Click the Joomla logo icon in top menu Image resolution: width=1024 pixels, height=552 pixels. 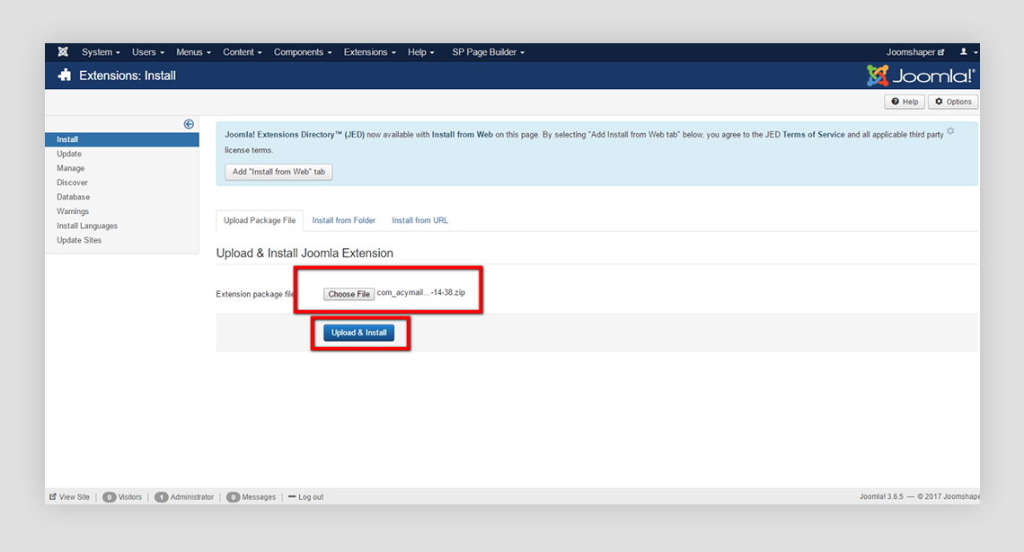(x=63, y=51)
